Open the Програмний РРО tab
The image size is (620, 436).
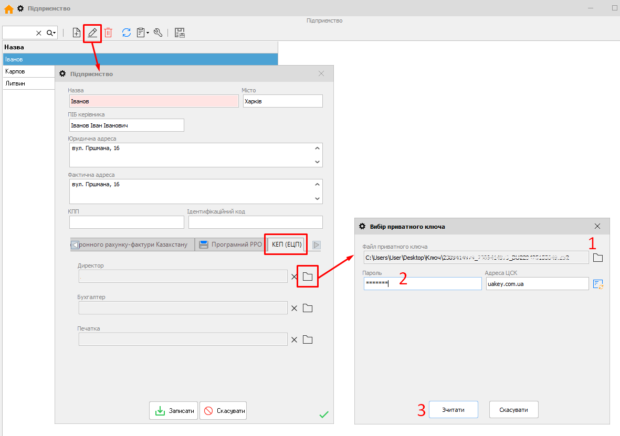click(231, 244)
